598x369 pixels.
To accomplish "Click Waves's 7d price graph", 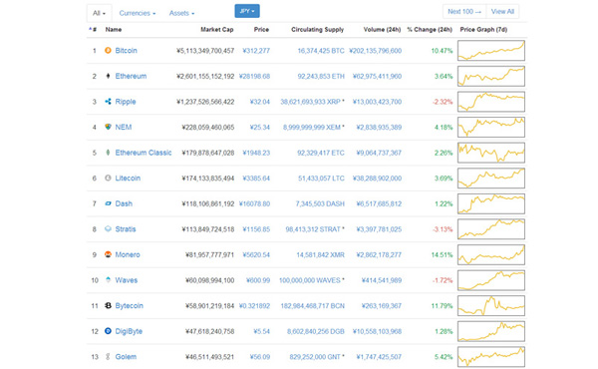I will point(491,280).
